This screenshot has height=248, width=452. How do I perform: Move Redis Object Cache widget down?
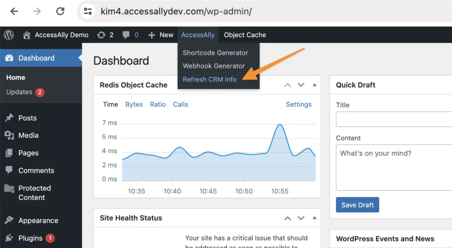301,85
